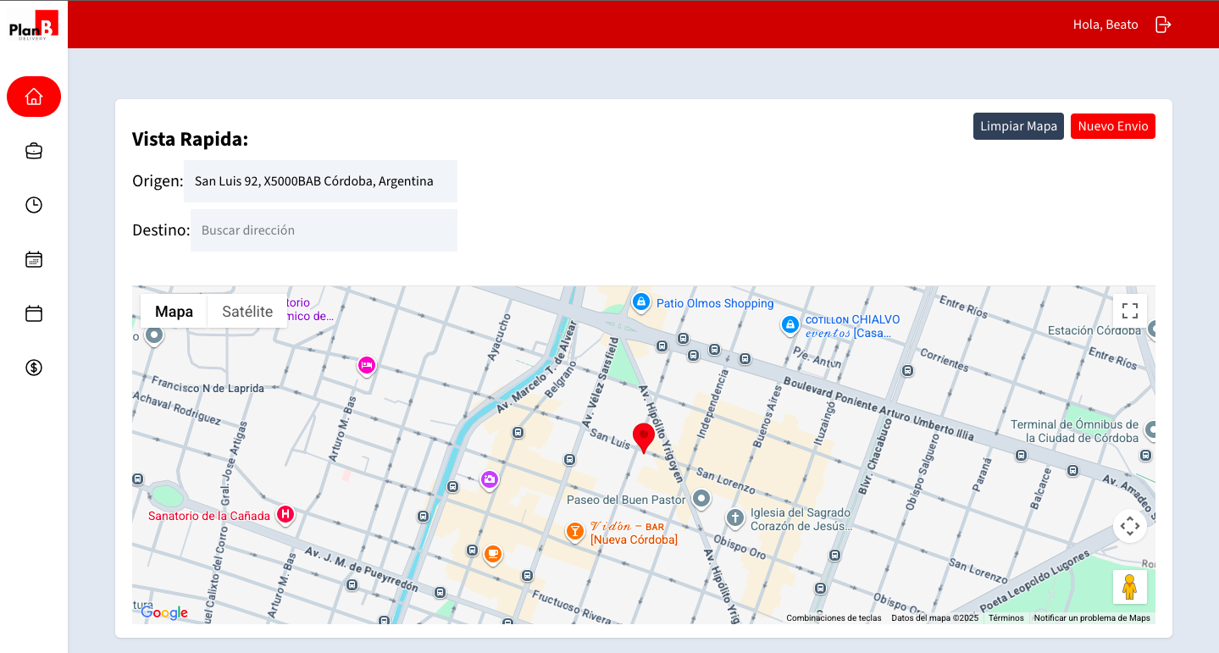Image resolution: width=1219 pixels, height=653 pixels.
Task: Click the Destino search field
Action: pyautogui.click(x=324, y=230)
